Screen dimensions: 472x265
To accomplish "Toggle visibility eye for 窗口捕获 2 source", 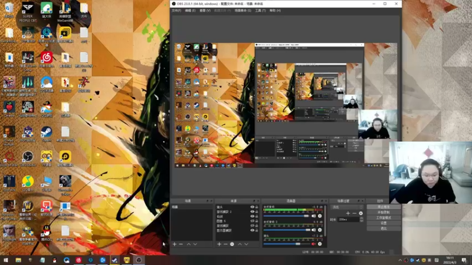I will click(253, 211).
